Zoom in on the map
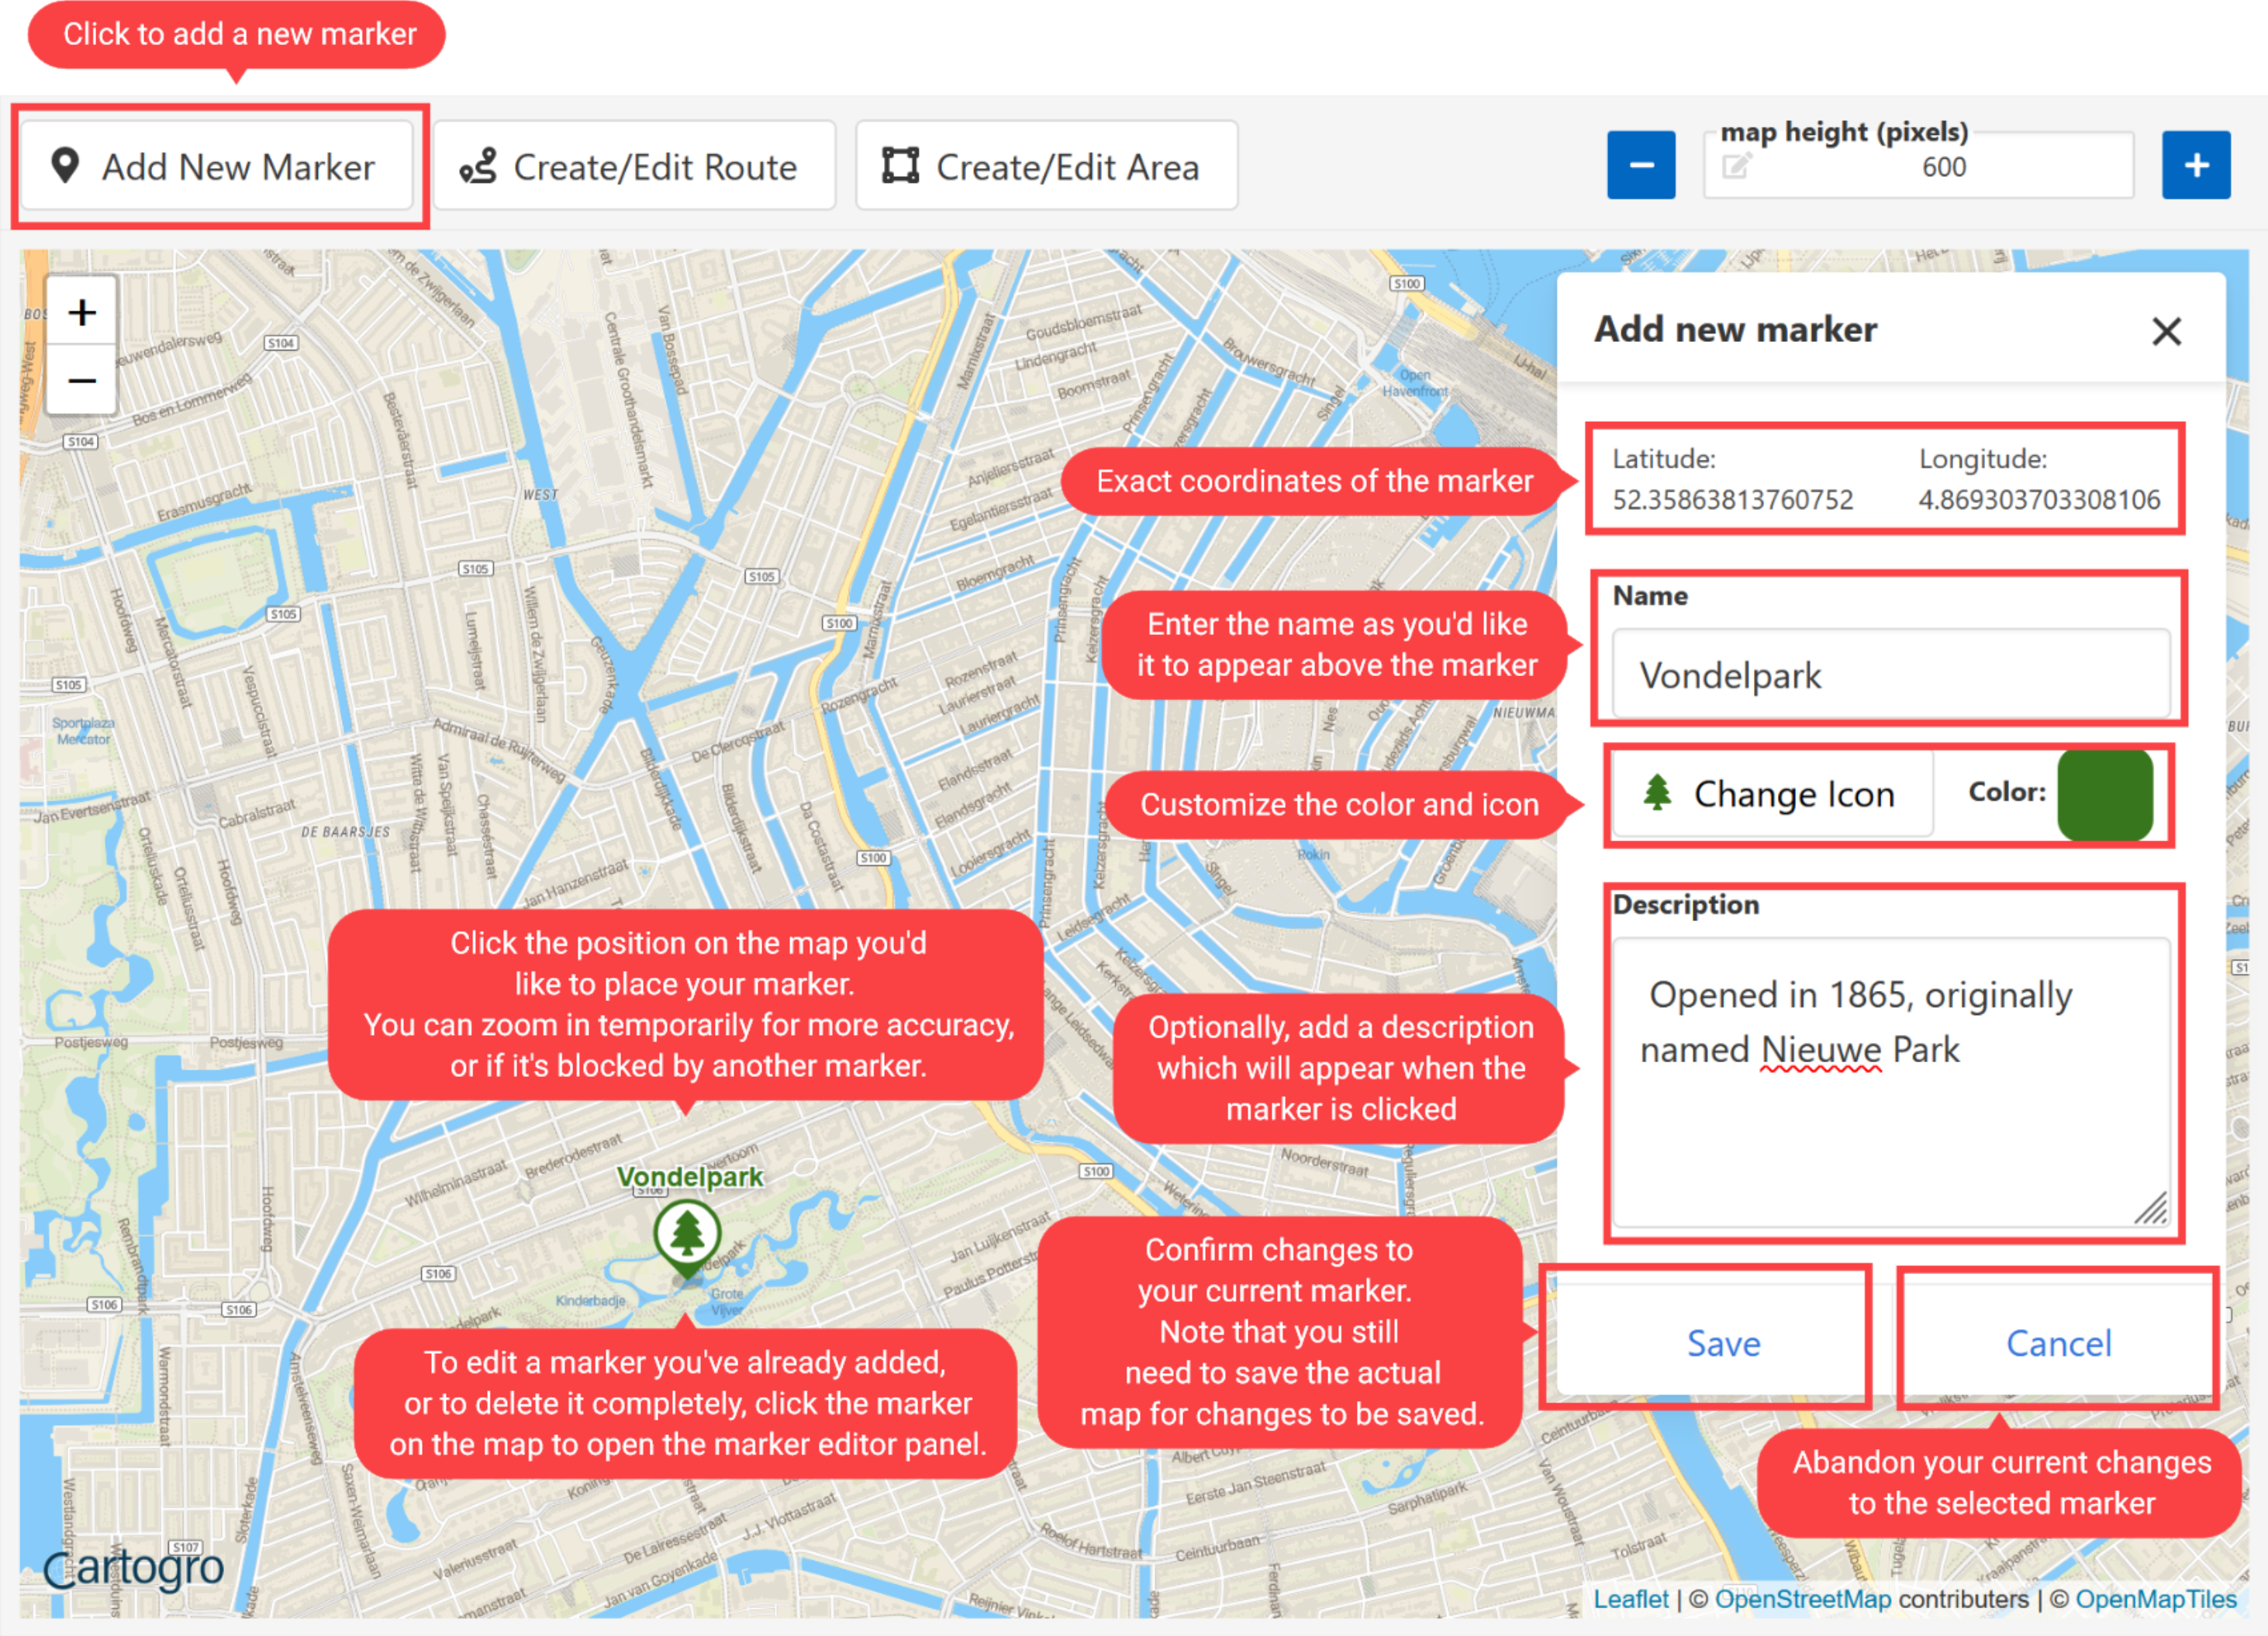 (x=82, y=313)
